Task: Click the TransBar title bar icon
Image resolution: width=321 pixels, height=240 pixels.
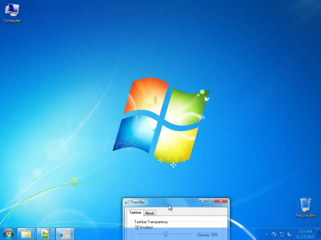Action: point(127,202)
